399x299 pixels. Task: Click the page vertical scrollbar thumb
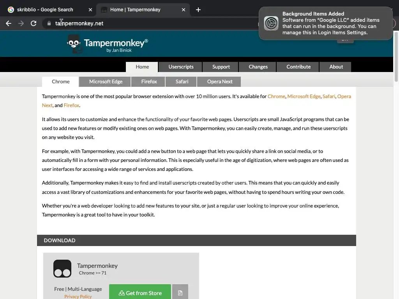tap(396, 56)
